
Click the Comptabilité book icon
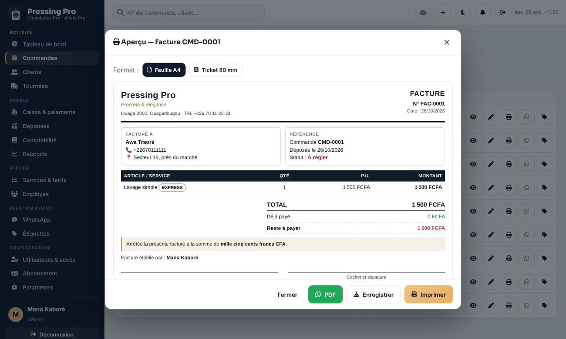point(14,140)
